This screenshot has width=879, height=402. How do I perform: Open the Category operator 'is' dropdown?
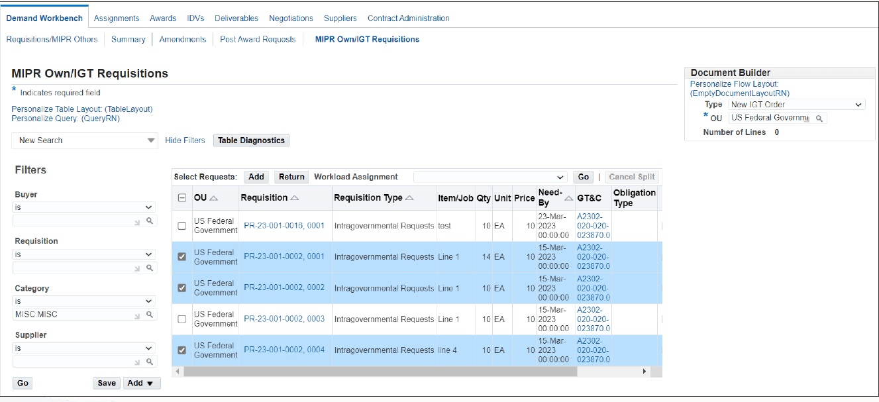pos(84,301)
